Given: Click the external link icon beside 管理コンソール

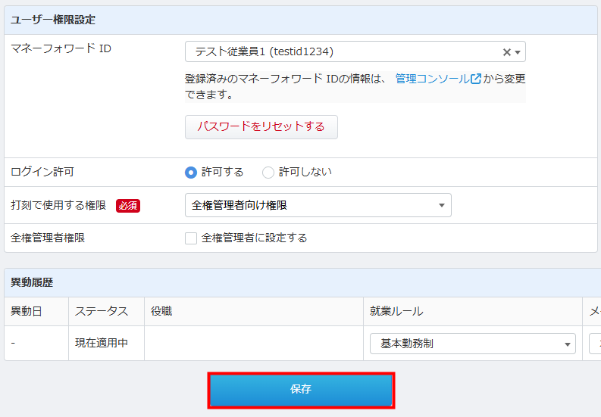Looking at the screenshot, I should point(476,79).
